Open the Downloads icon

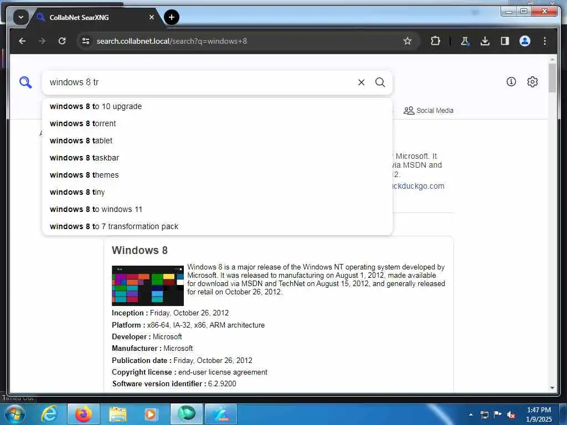485,41
